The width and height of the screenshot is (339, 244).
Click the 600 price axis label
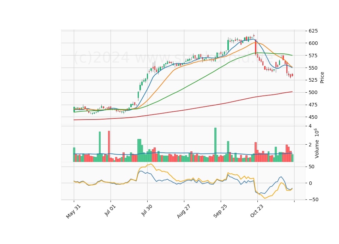click(313, 43)
